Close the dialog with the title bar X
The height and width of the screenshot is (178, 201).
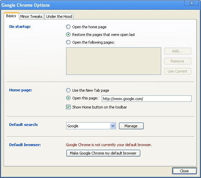point(192,3)
